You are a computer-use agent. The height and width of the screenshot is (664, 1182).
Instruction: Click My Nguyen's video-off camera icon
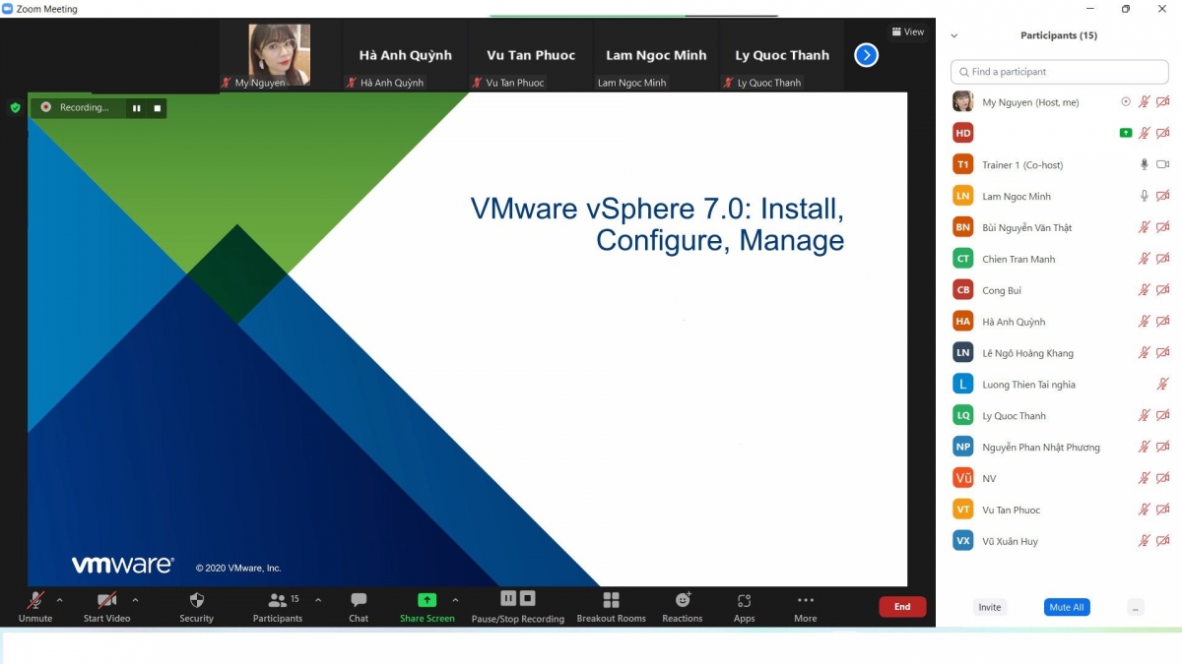pos(1162,102)
